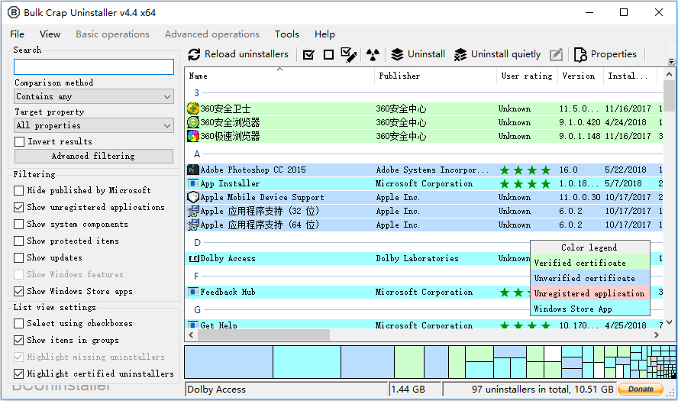Click the toolbar overflow arrow

671,61
